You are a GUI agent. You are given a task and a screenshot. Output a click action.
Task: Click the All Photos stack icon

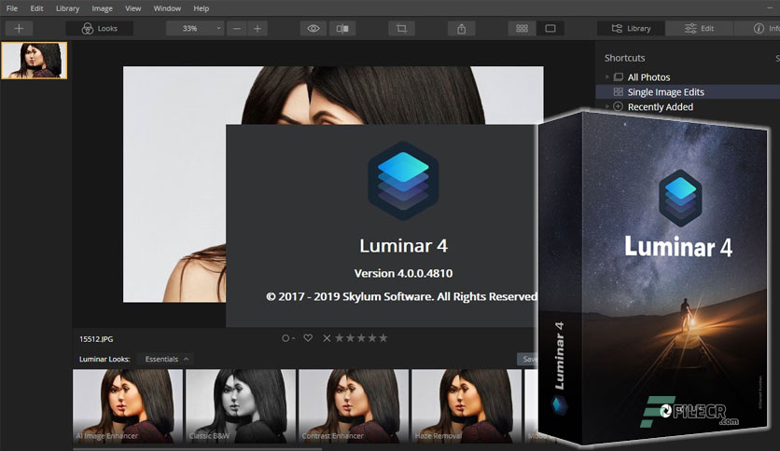pos(619,77)
